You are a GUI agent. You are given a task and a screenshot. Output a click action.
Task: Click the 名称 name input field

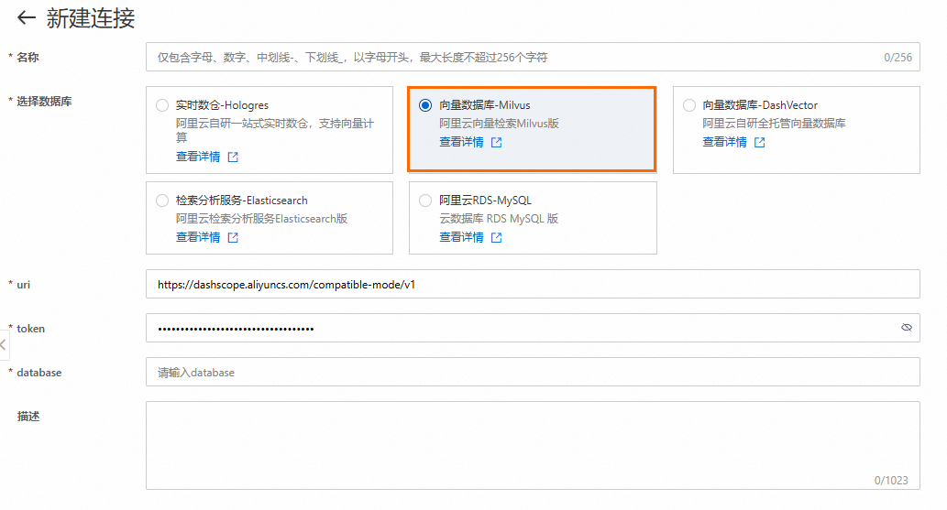[533, 58]
